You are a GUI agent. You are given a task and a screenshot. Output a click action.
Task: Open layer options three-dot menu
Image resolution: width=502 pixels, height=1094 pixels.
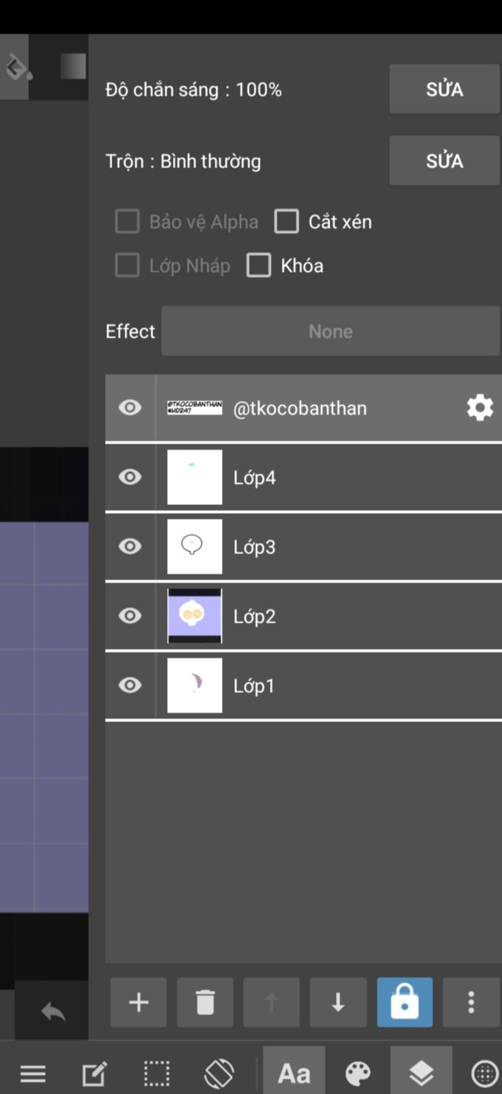[x=471, y=1002]
